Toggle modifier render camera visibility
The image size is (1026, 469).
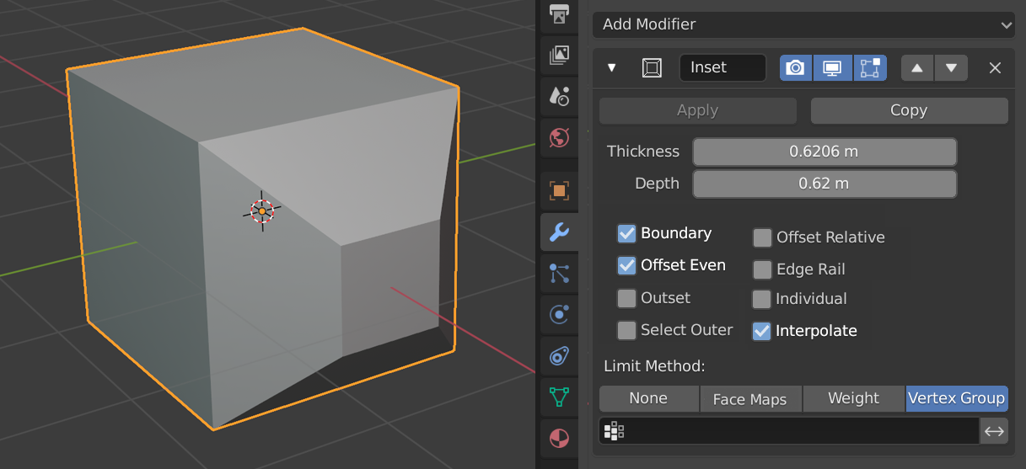pos(796,68)
